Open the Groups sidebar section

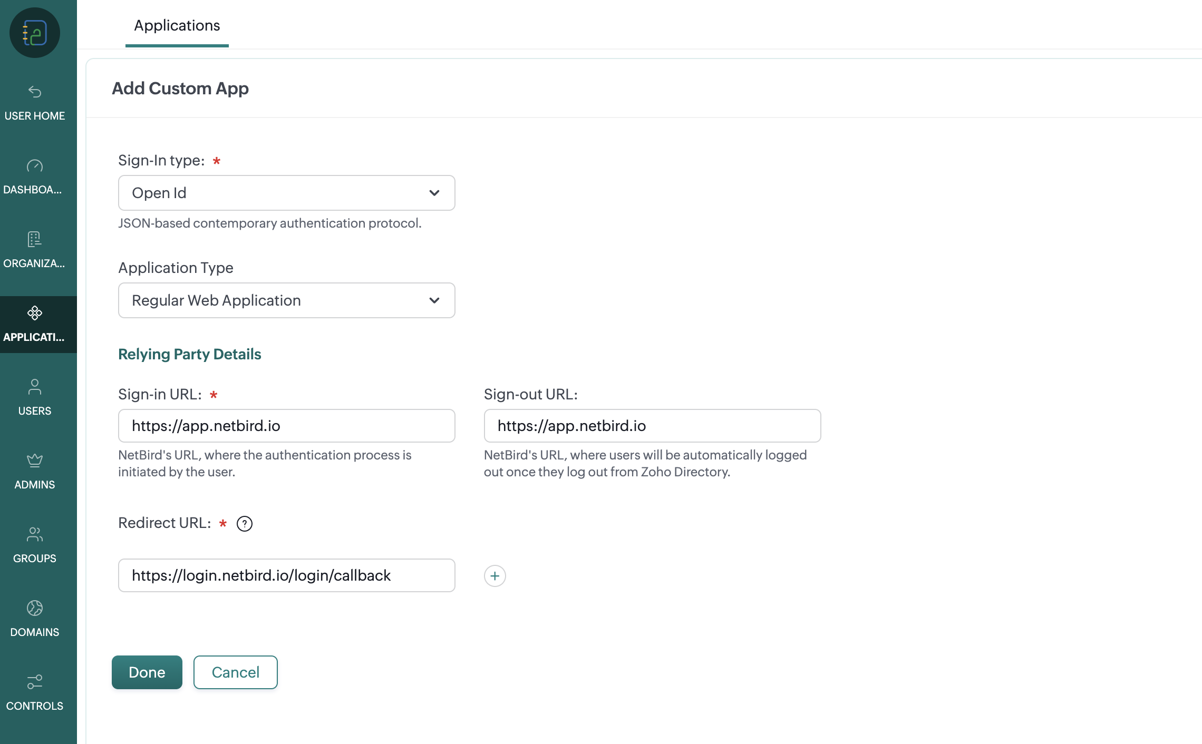tap(35, 546)
